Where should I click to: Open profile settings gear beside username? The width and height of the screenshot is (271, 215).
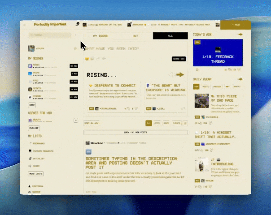(x=75, y=48)
